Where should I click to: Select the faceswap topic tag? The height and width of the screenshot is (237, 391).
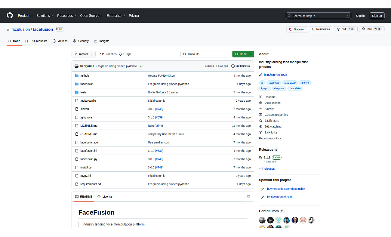tap(274, 83)
